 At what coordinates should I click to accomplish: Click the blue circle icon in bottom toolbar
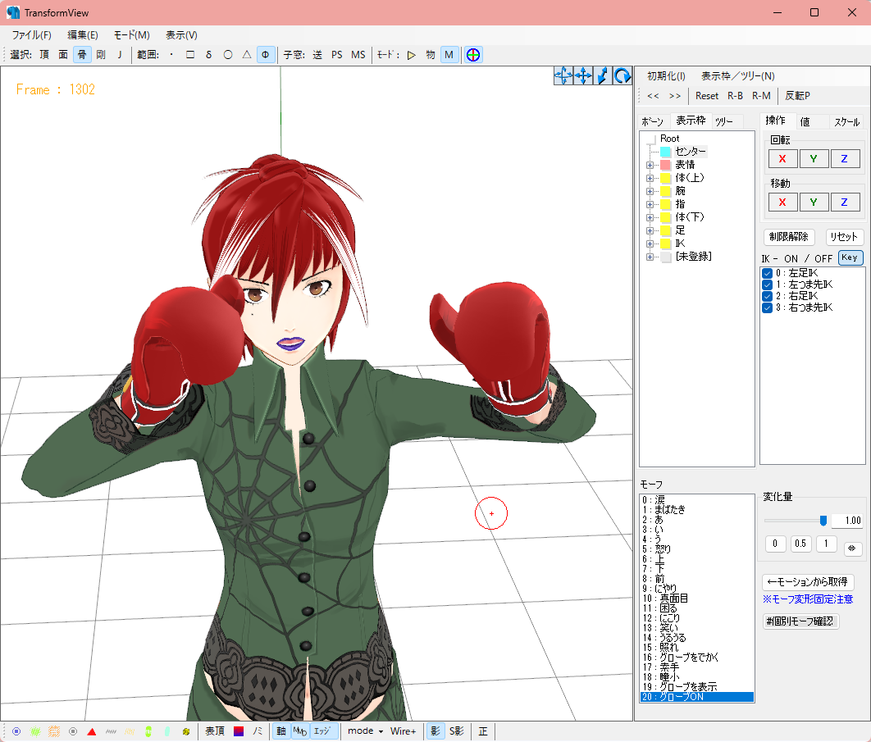(x=16, y=731)
